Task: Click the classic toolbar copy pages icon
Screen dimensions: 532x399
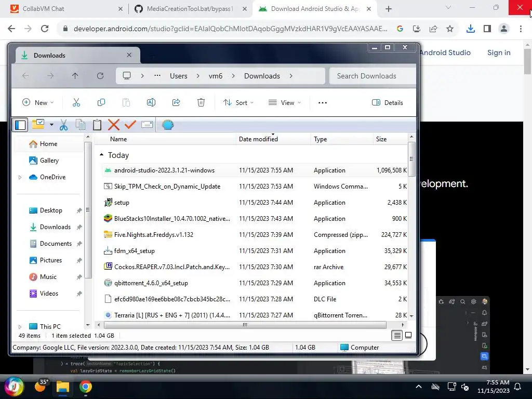Action: [x=81, y=125]
